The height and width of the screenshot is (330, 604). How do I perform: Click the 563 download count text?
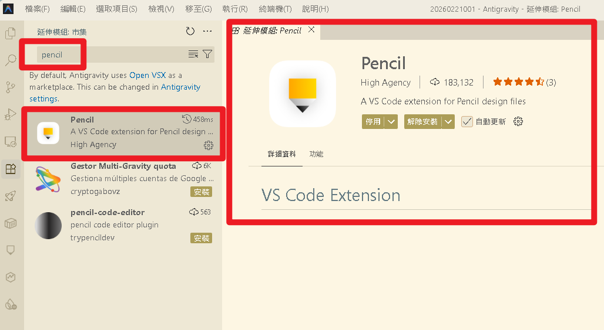click(206, 212)
